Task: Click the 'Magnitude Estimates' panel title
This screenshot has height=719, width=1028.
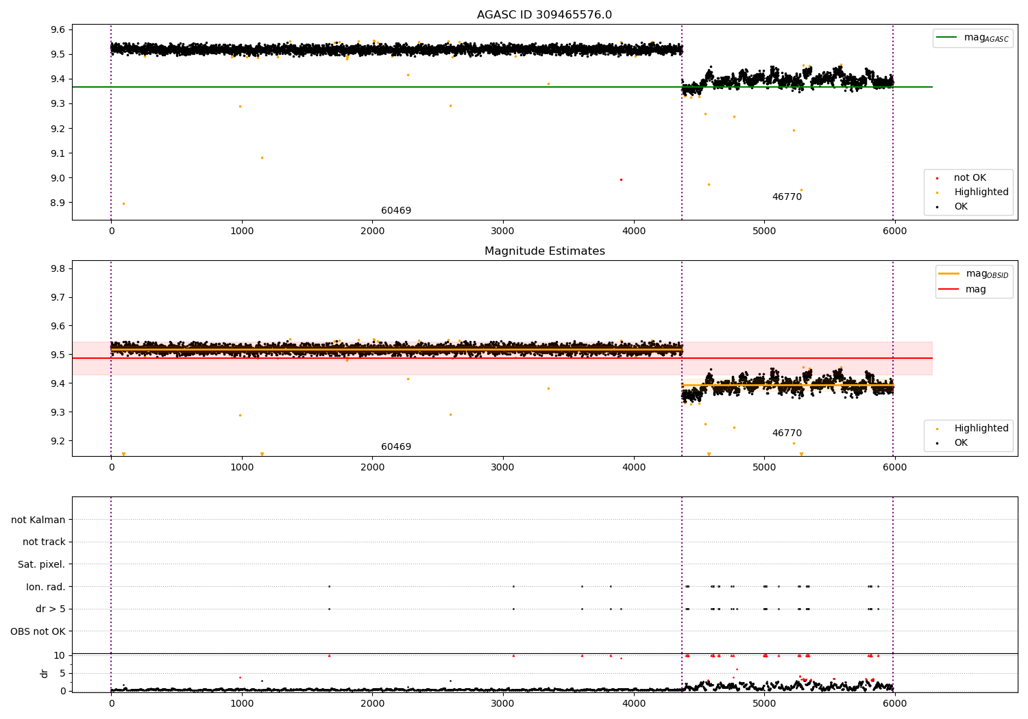Action: pos(544,251)
